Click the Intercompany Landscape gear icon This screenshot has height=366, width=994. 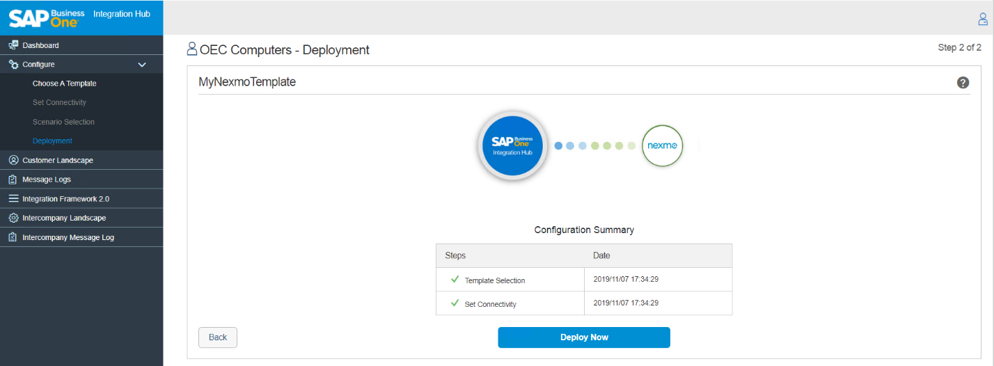pos(13,218)
